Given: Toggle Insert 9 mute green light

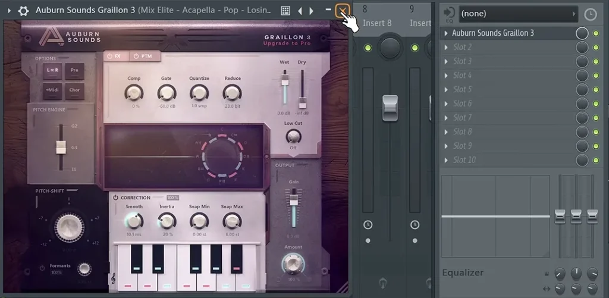Looking at the screenshot, I should (415, 48).
